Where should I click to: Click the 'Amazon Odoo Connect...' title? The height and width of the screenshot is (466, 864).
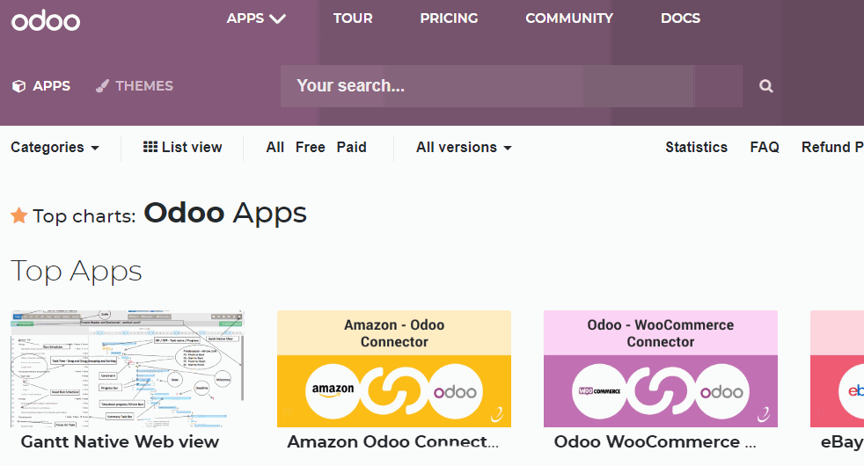pyautogui.click(x=393, y=441)
